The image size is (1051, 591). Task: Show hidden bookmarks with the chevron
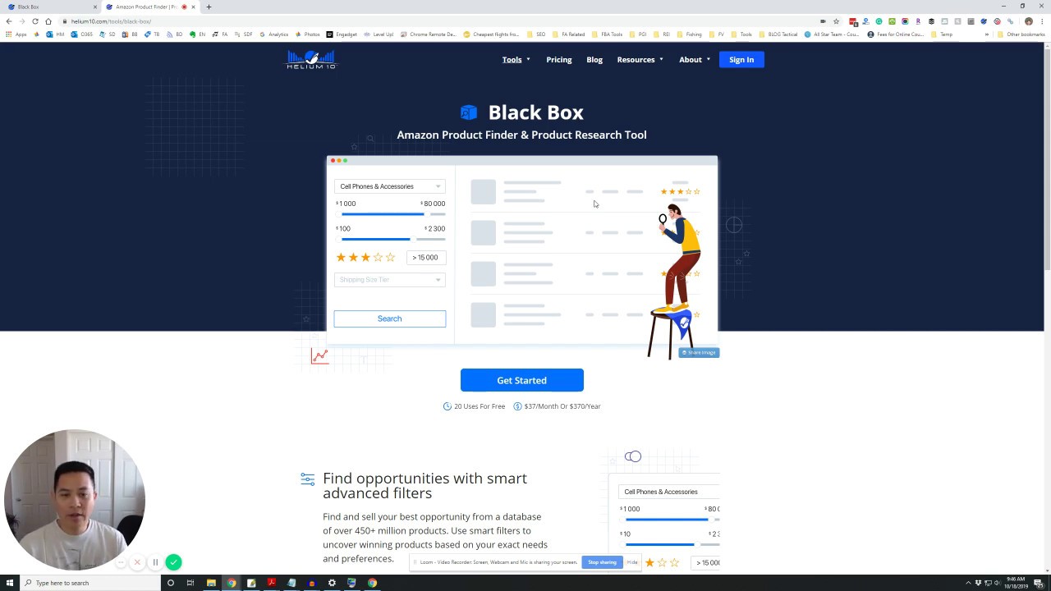(x=987, y=34)
